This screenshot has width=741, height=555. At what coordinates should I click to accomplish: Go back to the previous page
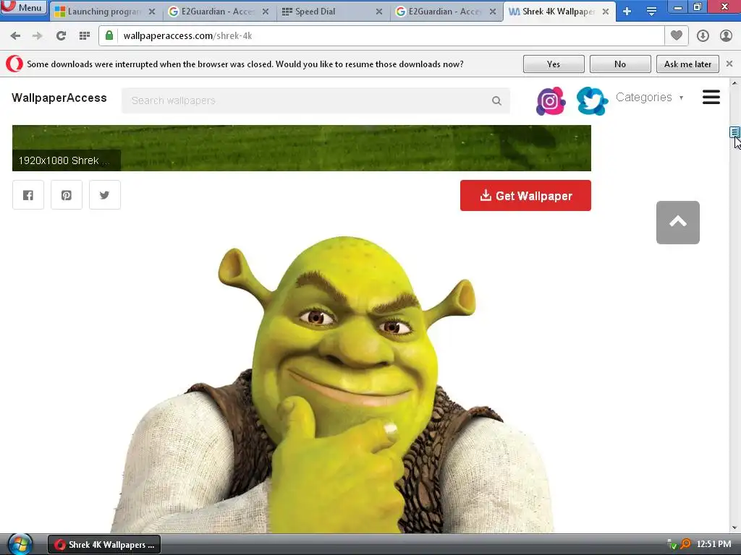click(15, 36)
